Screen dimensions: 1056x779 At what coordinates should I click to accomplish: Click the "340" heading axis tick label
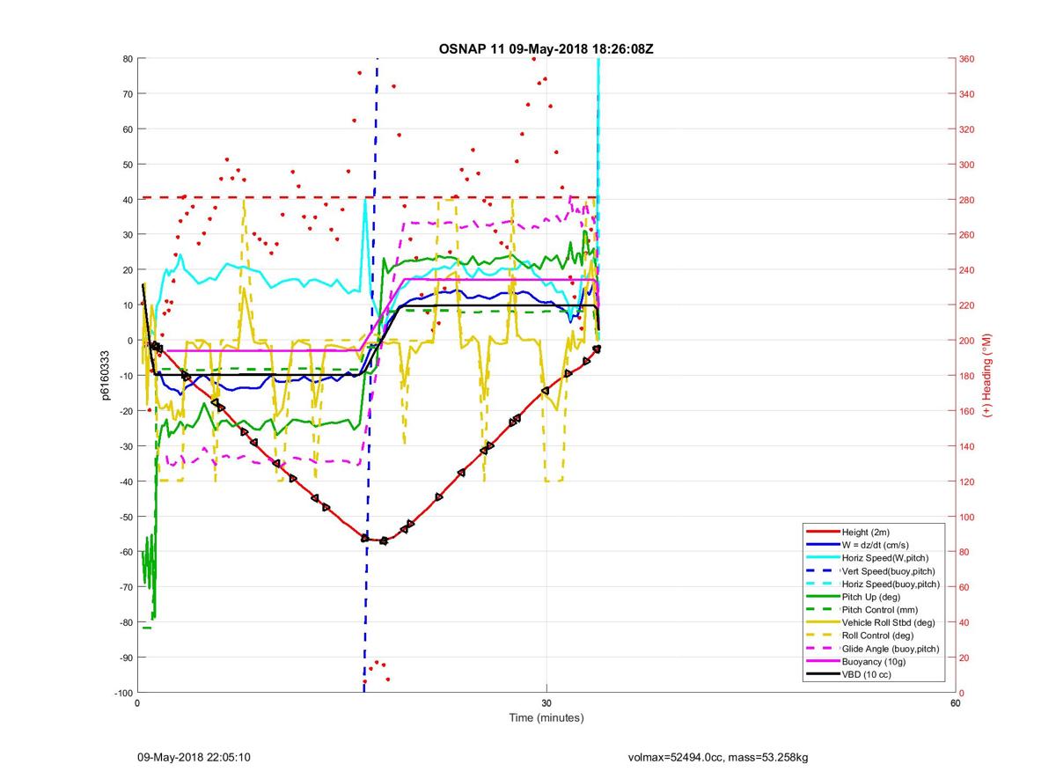click(x=967, y=94)
